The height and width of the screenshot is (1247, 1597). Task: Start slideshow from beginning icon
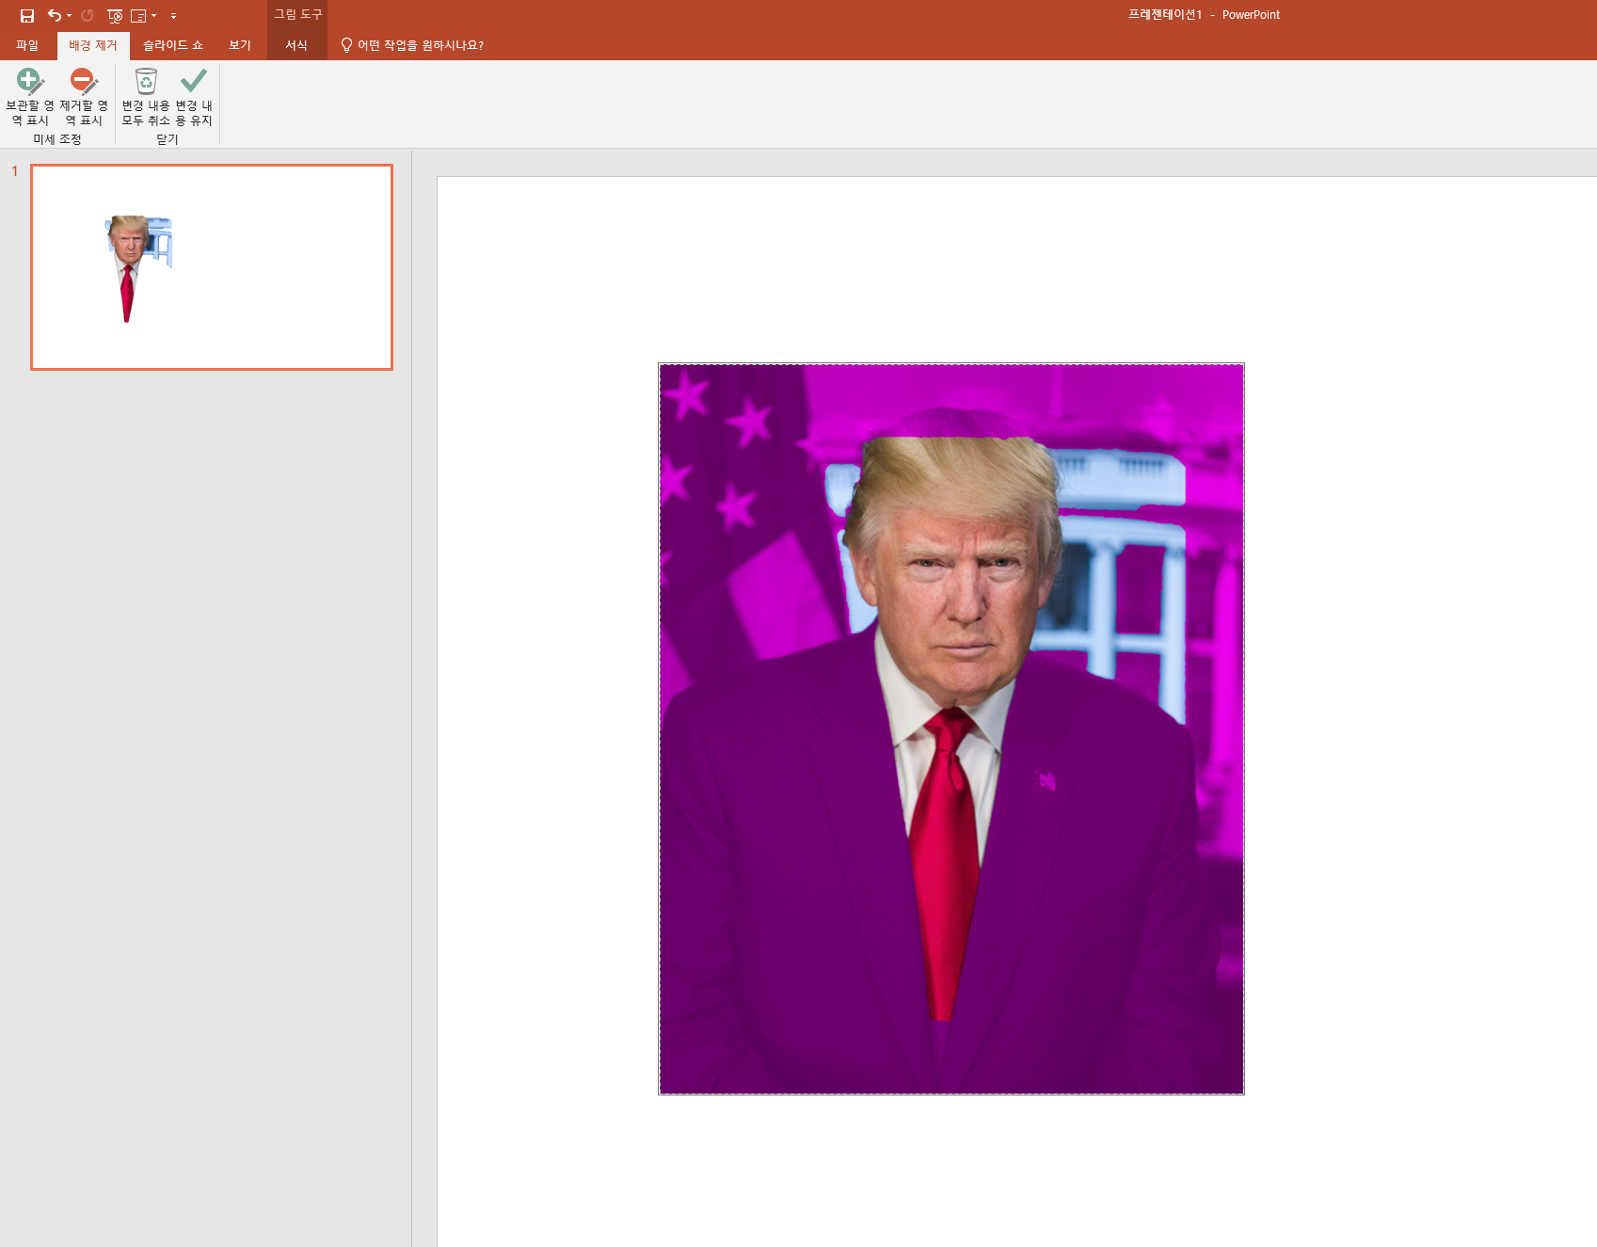pos(115,15)
